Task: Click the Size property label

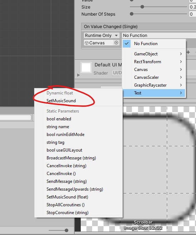Action: [x=86, y=7]
